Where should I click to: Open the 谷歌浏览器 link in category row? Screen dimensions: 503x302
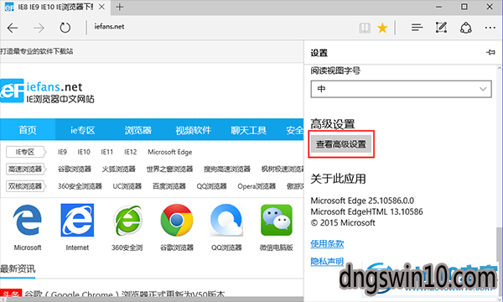(x=75, y=169)
